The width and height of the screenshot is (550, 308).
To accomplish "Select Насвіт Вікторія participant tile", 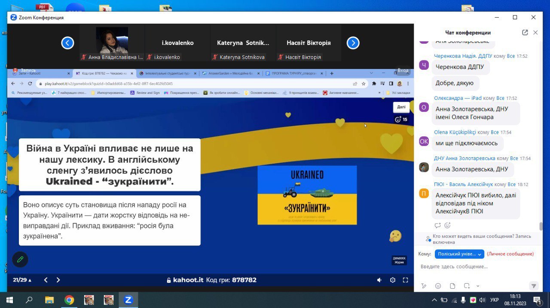I will (x=309, y=43).
